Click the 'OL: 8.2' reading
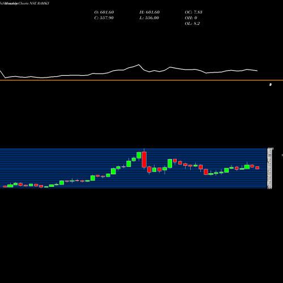283x283 pixels. click(x=192, y=24)
